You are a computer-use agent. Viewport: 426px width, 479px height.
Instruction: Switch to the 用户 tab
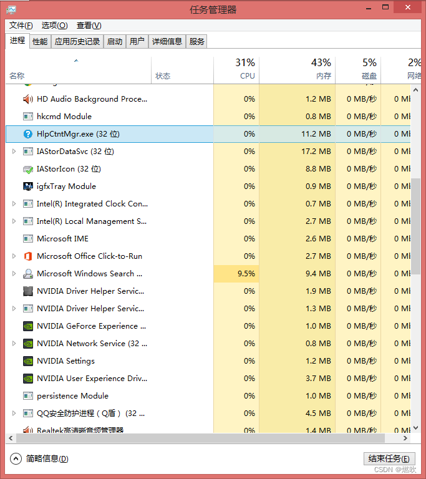[x=137, y=42]
